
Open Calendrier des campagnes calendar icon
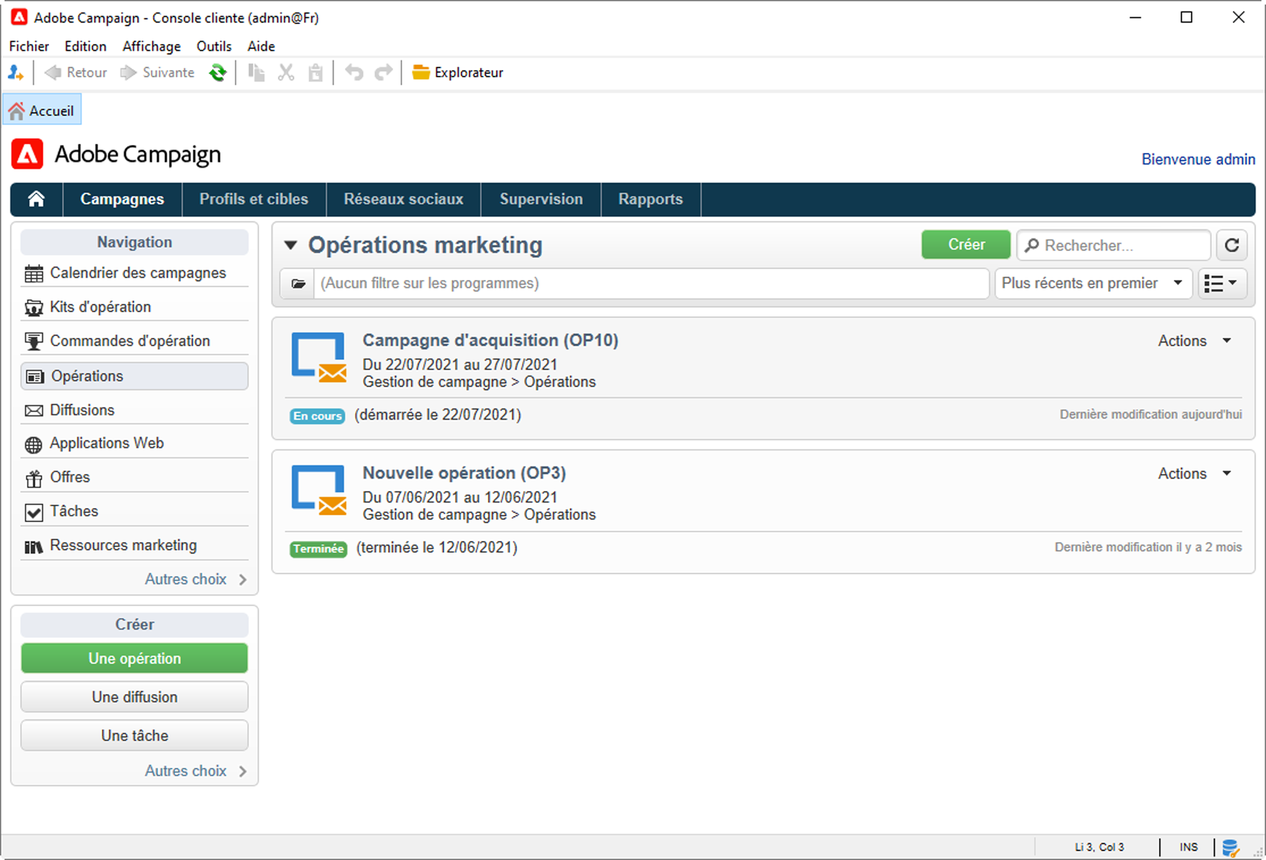[x=34, y=274]
